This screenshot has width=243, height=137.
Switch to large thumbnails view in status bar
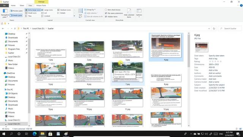coord(240,129)
